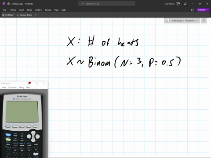This screenshot has width=211, height=158.
Task: Open the File menu
Action: pos(5,10)
